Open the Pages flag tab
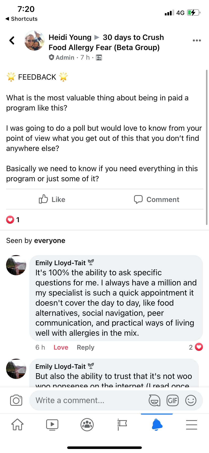Image resolution: width=209 pixels, height=453 pixels. (122, 424)
